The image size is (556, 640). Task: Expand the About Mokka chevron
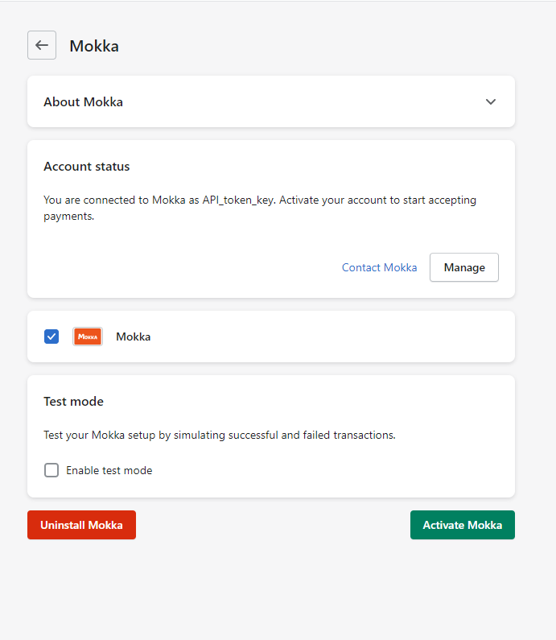pos(491,102)
